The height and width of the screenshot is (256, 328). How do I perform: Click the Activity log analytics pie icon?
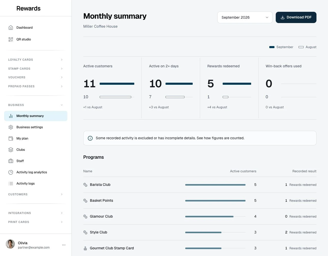pyautogui.click(x=11, y=172)
